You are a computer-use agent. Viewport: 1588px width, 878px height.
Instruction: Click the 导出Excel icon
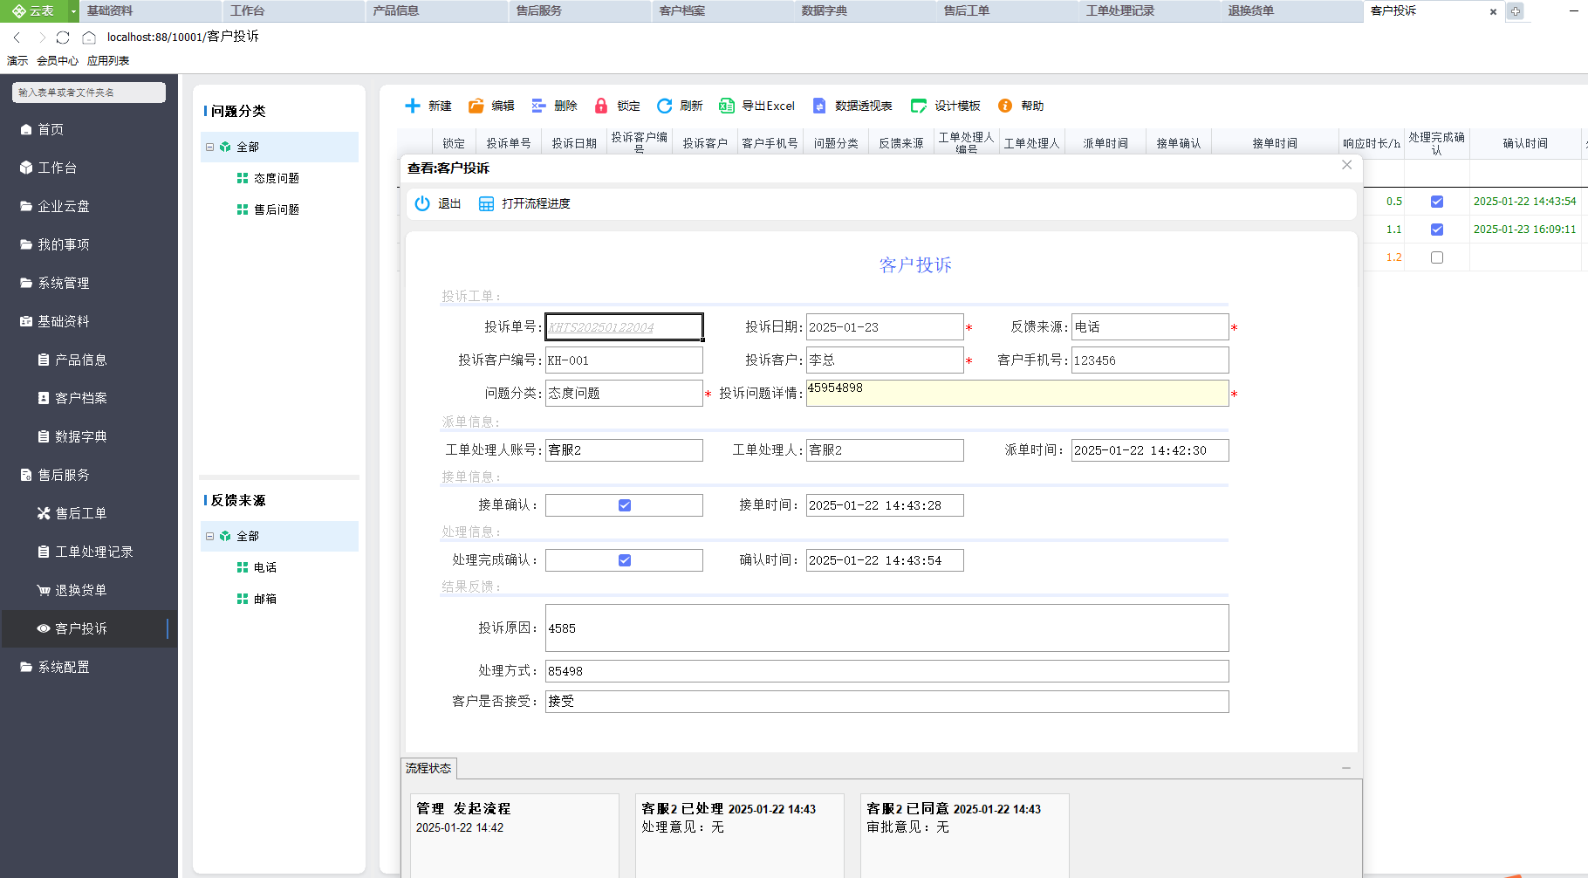(726, 106)
